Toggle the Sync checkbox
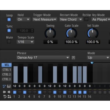This screenshot has height=110, width=110. [9, 31]
